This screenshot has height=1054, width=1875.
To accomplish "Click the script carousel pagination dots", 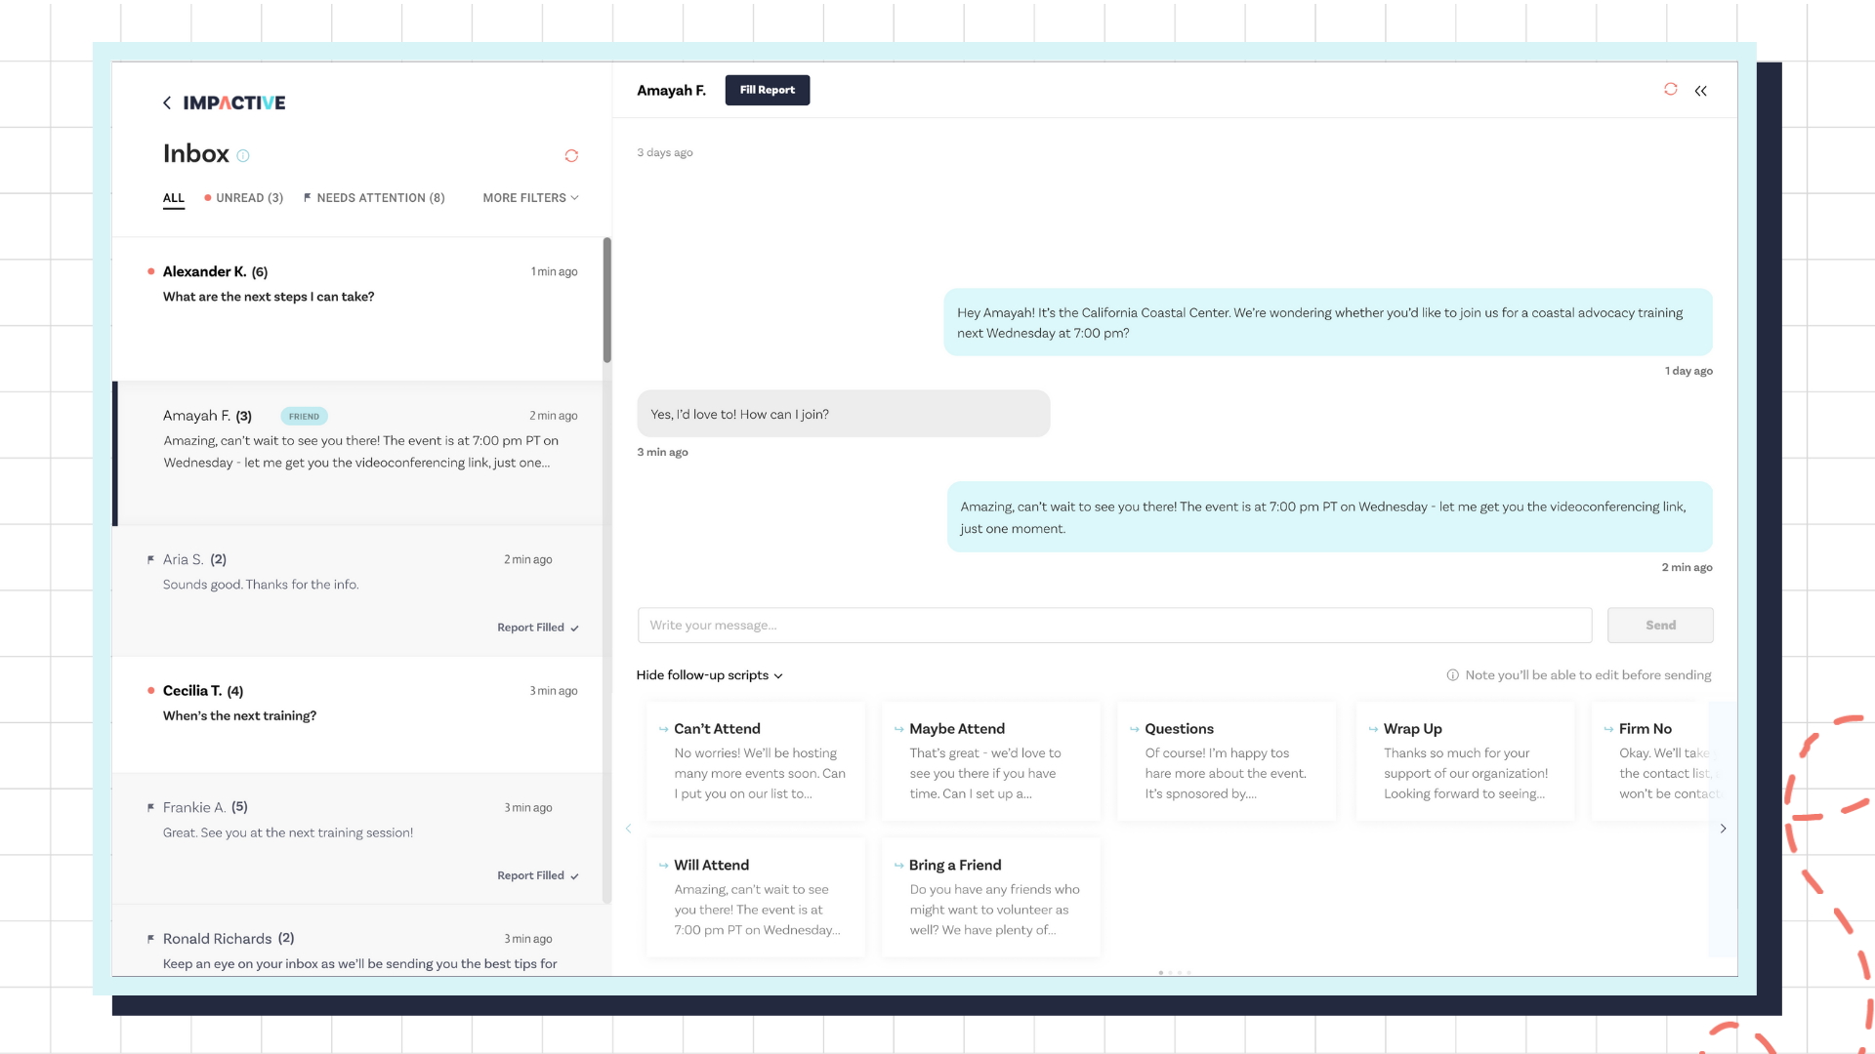I will [x=1175, y=972].
